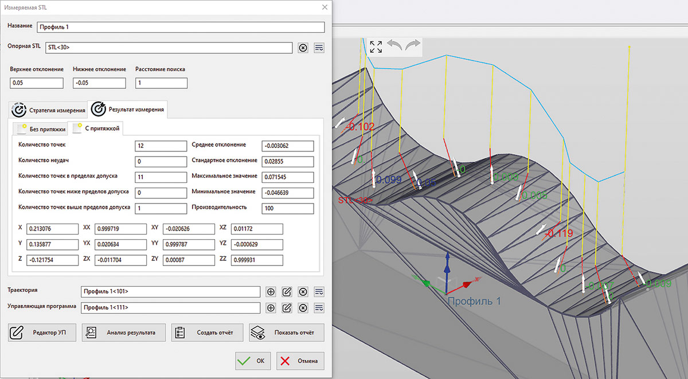This screenshot has width=688, height=379.
Task: Click the Z value field -0.121754
Action: [x=52, y=260]
